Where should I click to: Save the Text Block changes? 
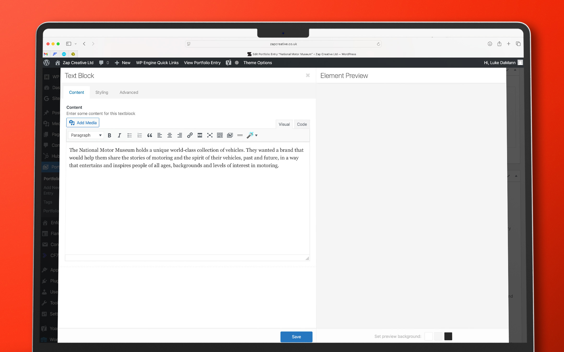click(296, 337)
